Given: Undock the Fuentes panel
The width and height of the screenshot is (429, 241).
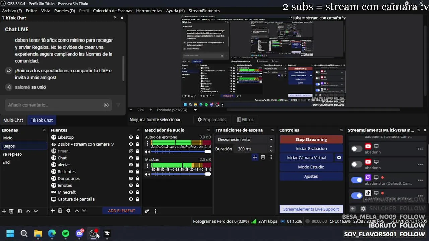Looking at the screenshot, I should point(138,130).
